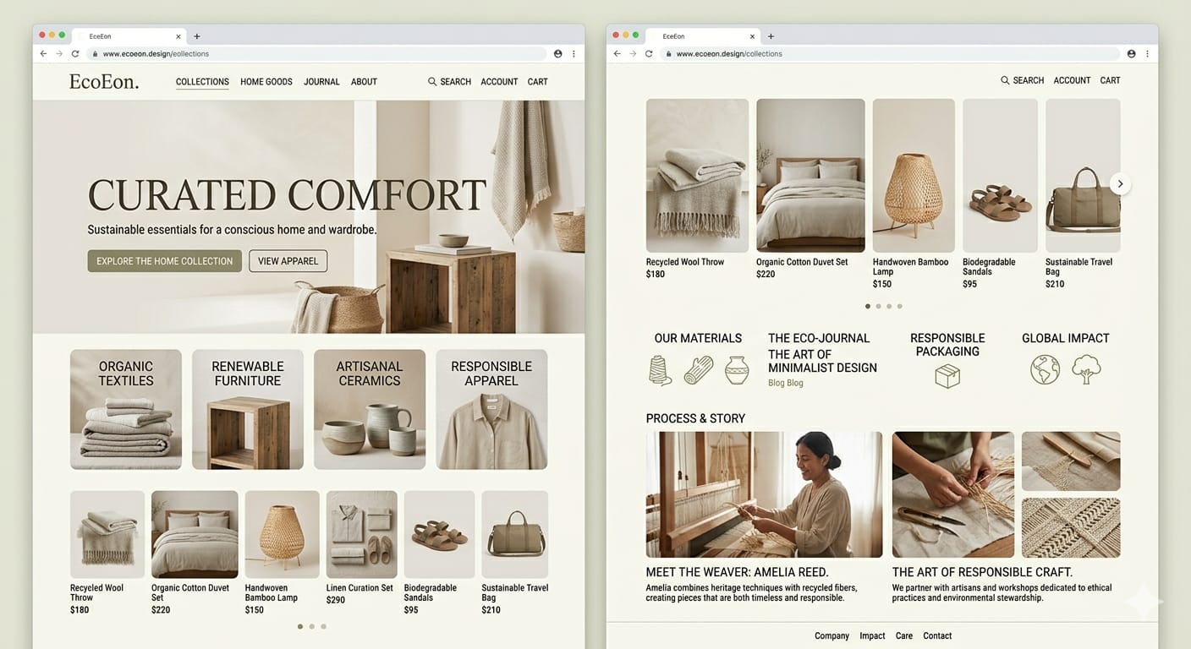Viewport: 1191px width, 649px height.
Task: Click the yarn spool icon under Our Materials
Action: pyautogui.click(x=660, y=369)
